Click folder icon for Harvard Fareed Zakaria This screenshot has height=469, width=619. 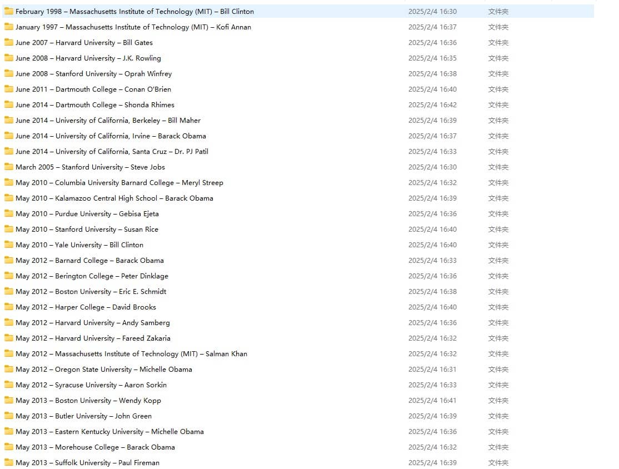tap(9, 338)
